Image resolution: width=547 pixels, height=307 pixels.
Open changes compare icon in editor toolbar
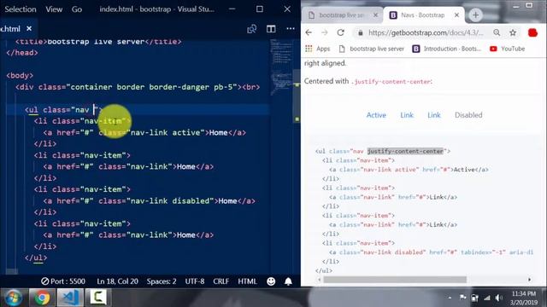click(251, 29)
